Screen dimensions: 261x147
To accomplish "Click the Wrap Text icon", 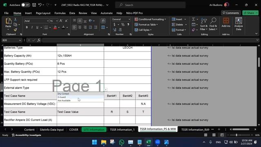I will click(x=103, y=21).
